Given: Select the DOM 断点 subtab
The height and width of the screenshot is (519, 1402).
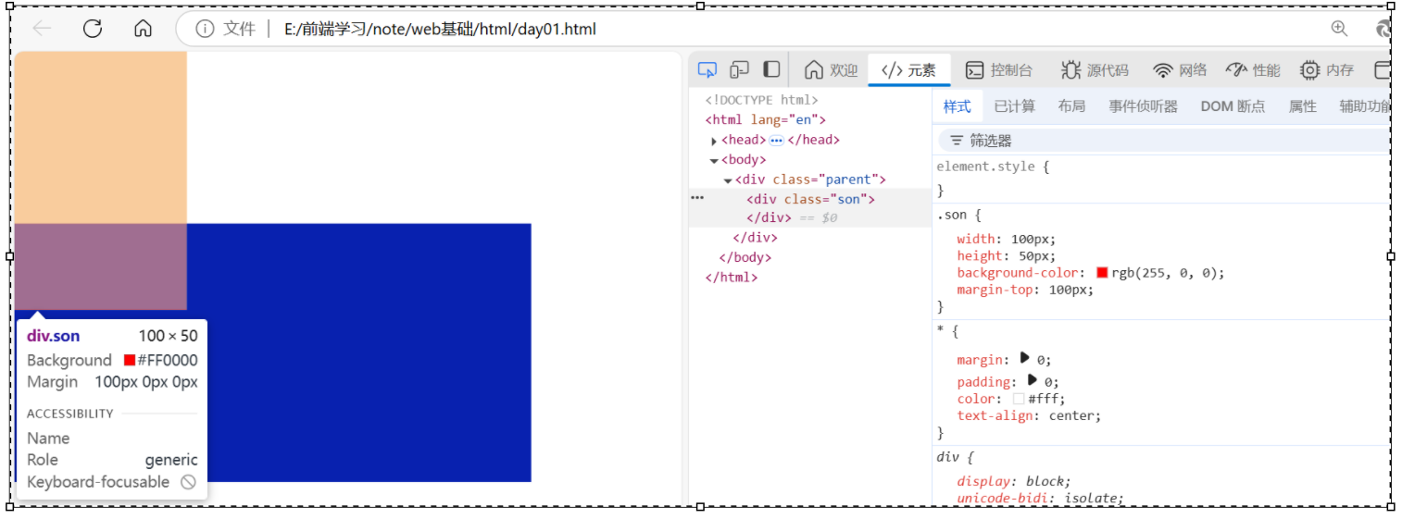Looking at the screenshot, I should 1233,106.
